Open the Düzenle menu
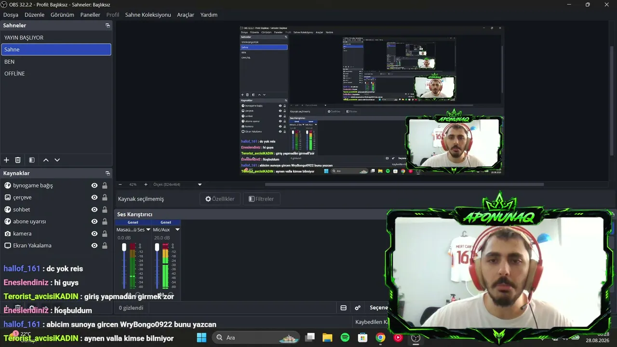 tap(34, 15)
